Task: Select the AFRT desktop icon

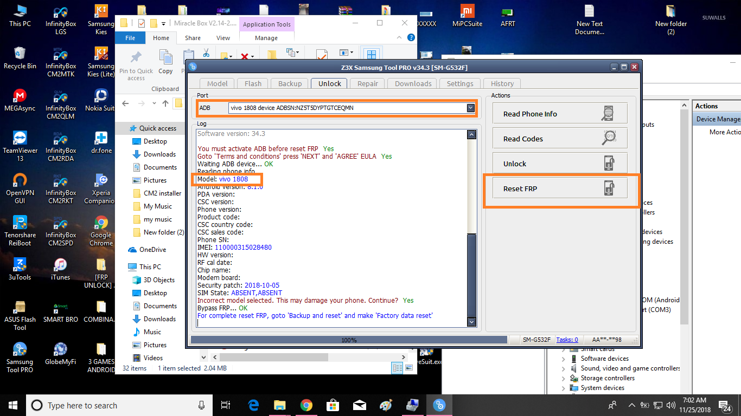Action: (508, 16)
